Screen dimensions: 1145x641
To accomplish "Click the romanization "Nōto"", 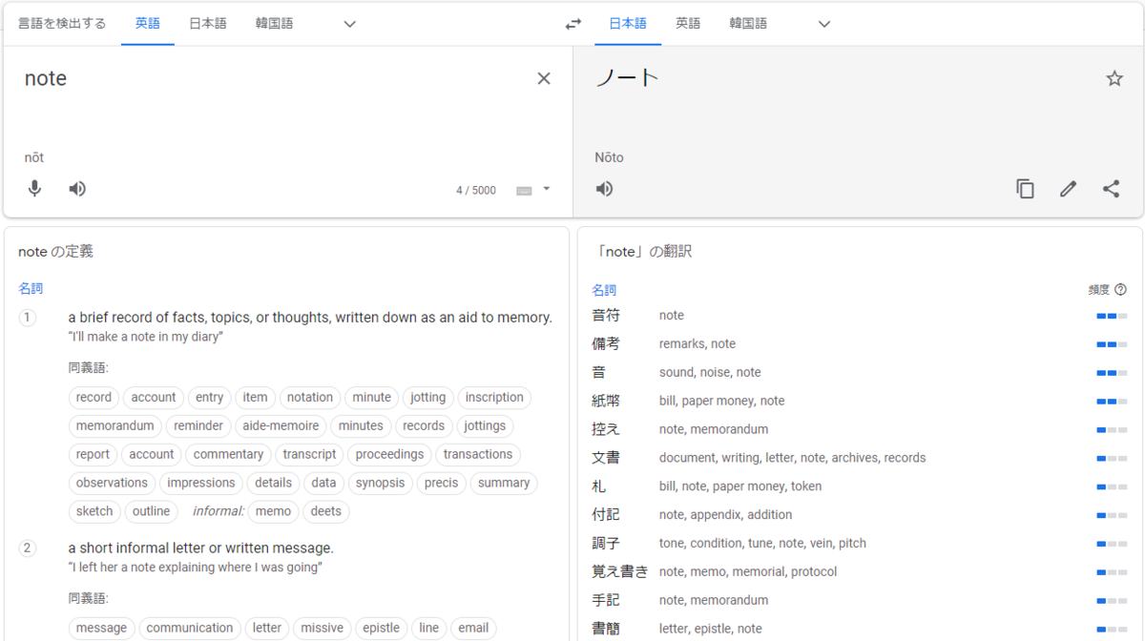I will [609, 158].
